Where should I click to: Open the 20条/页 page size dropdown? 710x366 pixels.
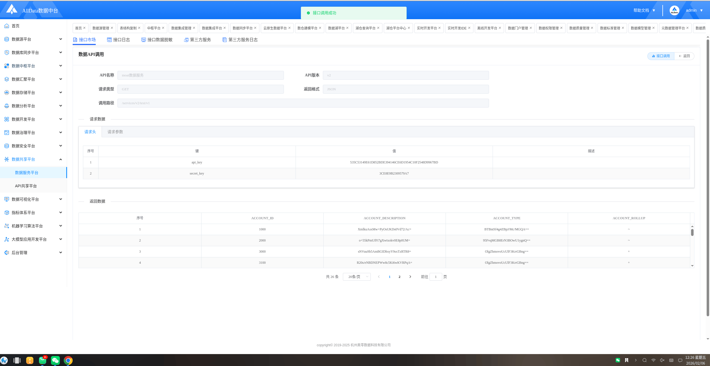point(357,277)
